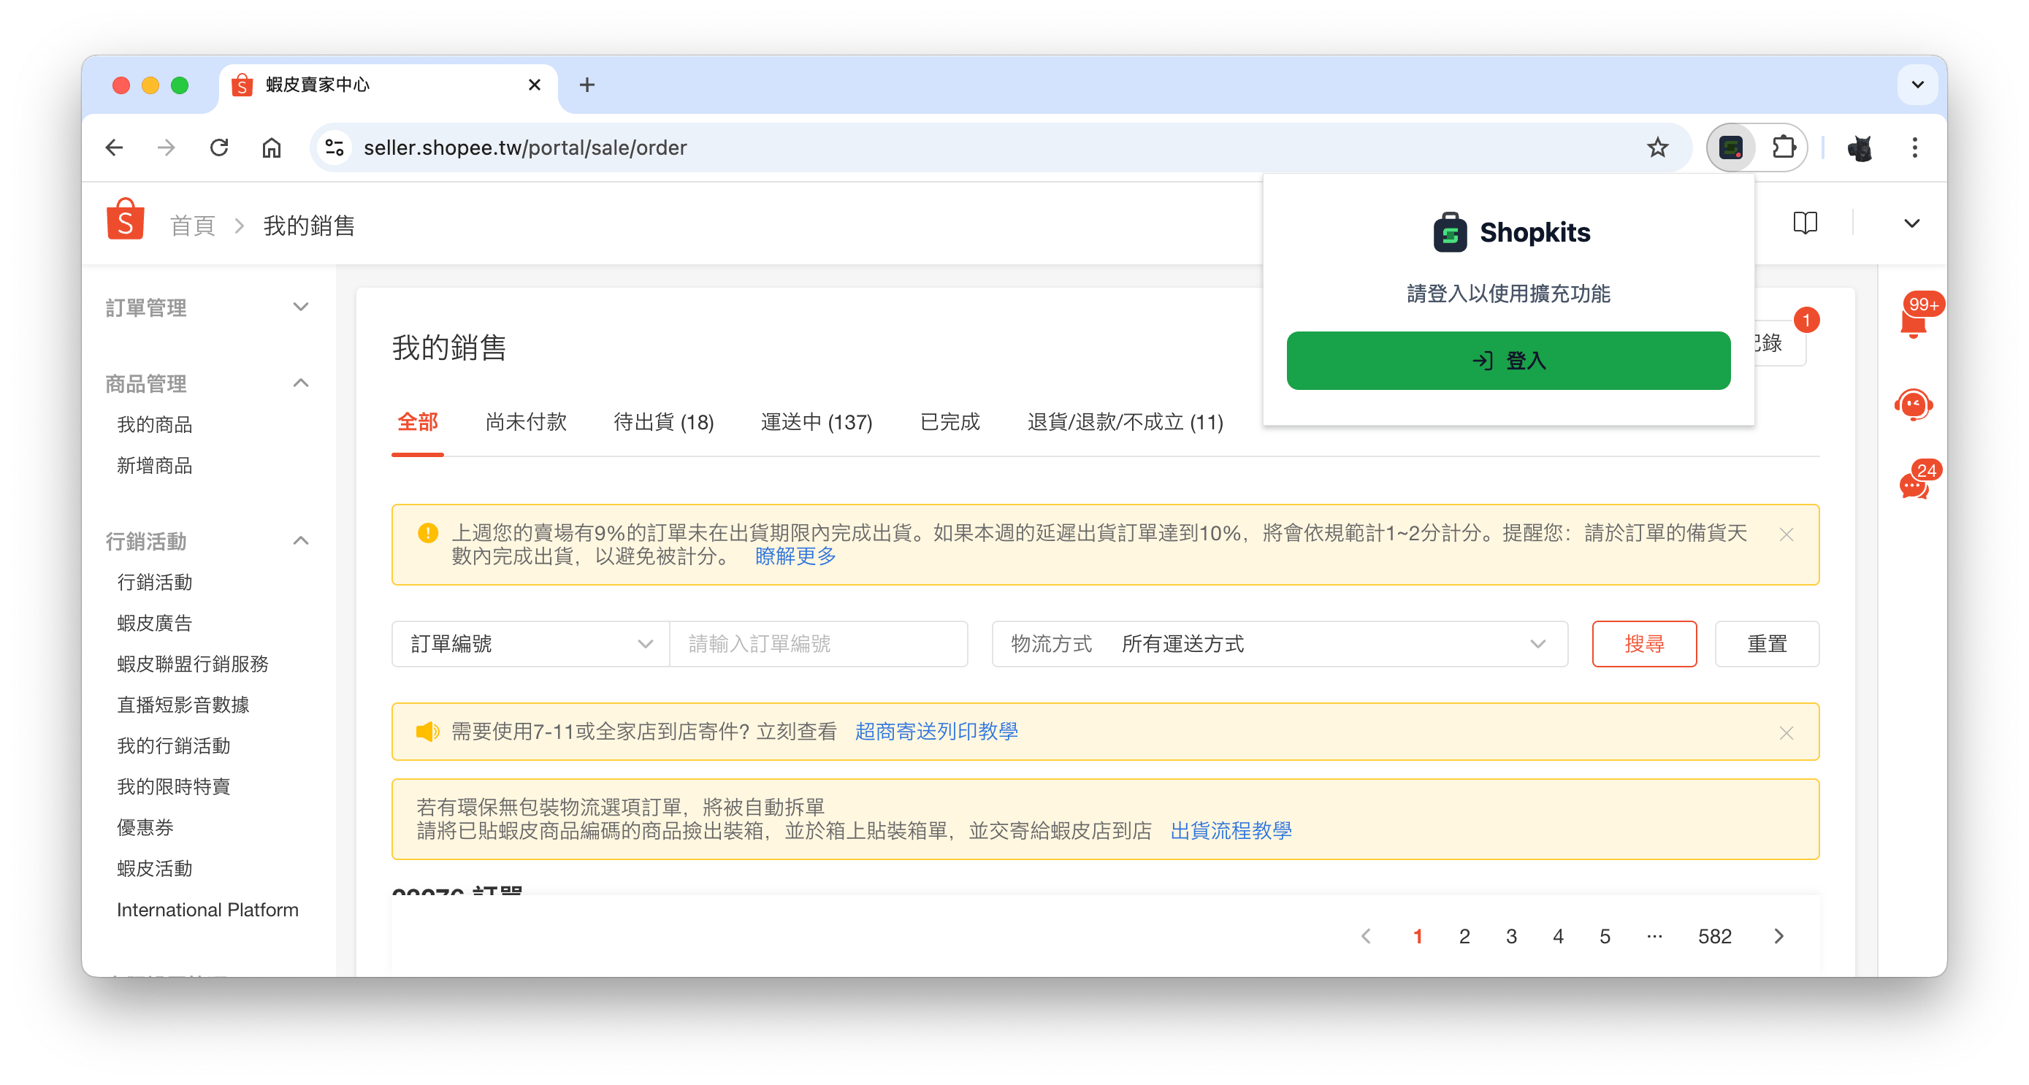2029x1085 pixels.
Task: Dismiss the 7-11 shipping notice banner
Action: pos(1786,733)
